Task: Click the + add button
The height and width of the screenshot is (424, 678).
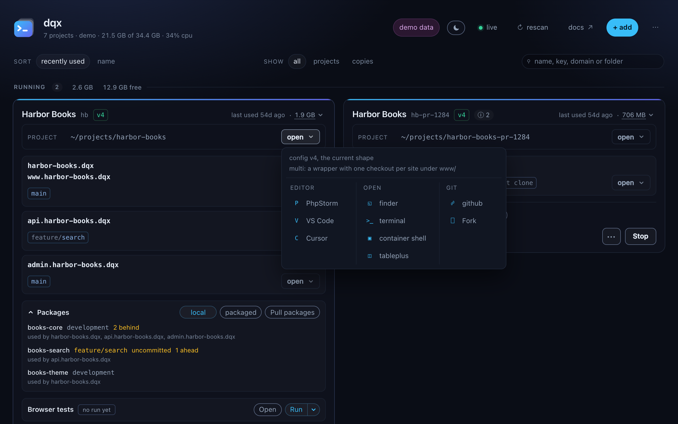Action: [x=622, y=28]
